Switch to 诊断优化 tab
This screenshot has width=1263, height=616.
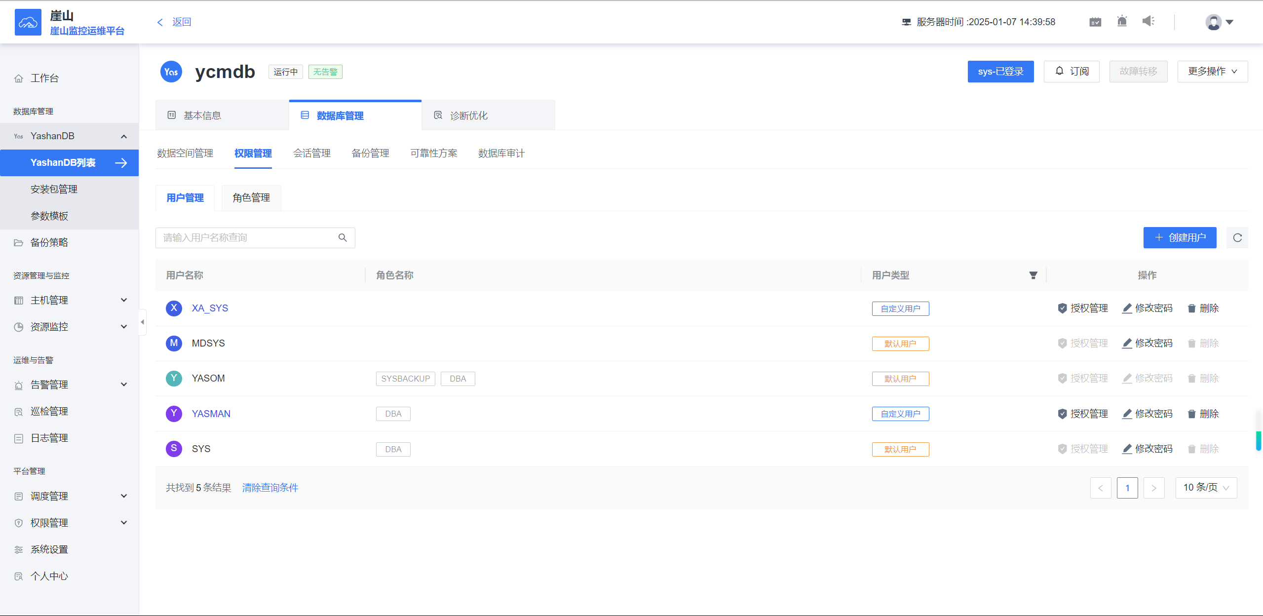[489, 115]
